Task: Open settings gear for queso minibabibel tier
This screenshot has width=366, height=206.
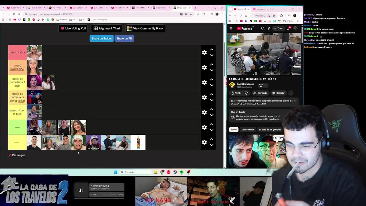Action: tap(204, 67)
